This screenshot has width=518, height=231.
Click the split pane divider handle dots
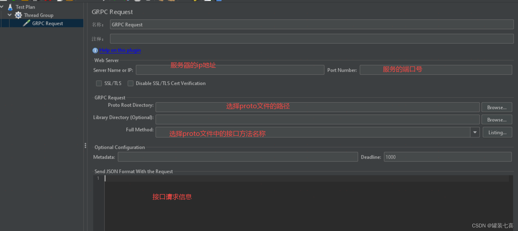tap(85, 145)
